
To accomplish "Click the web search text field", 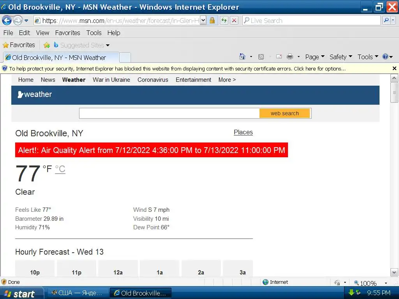I will (169, 113).
